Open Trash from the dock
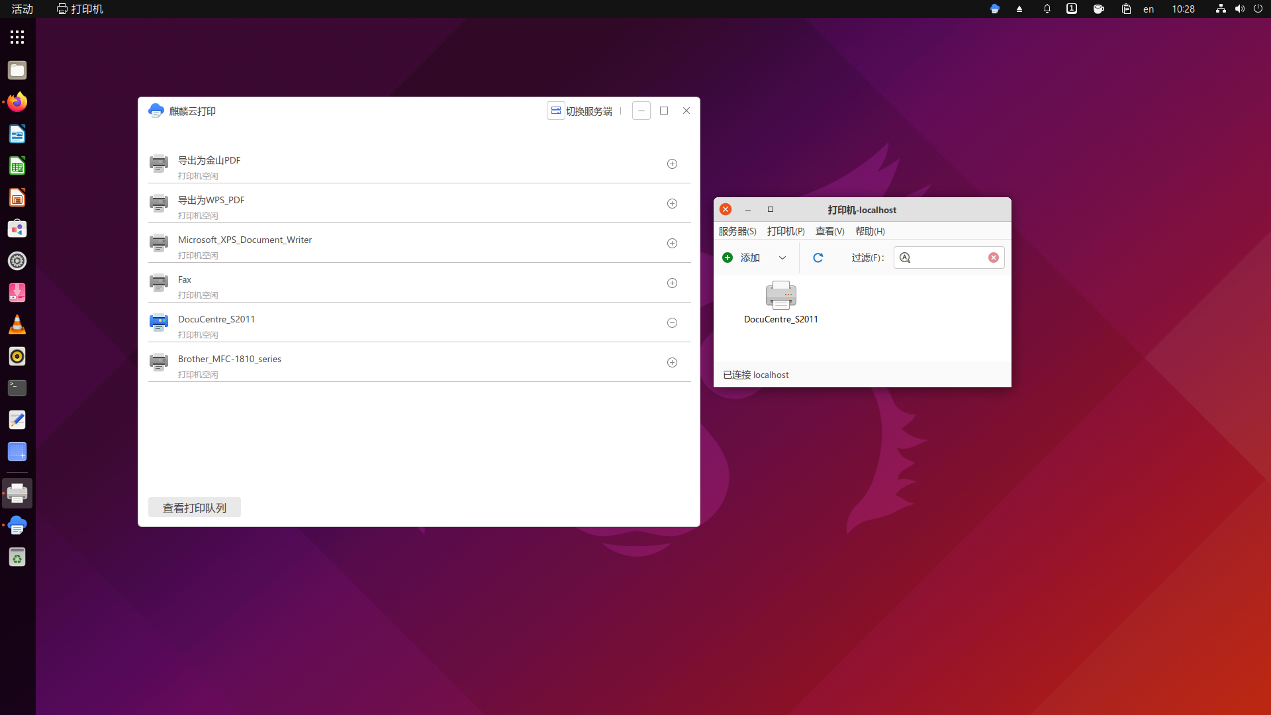The height and width of the screenshot is (715, 1271). click(17, 557)
